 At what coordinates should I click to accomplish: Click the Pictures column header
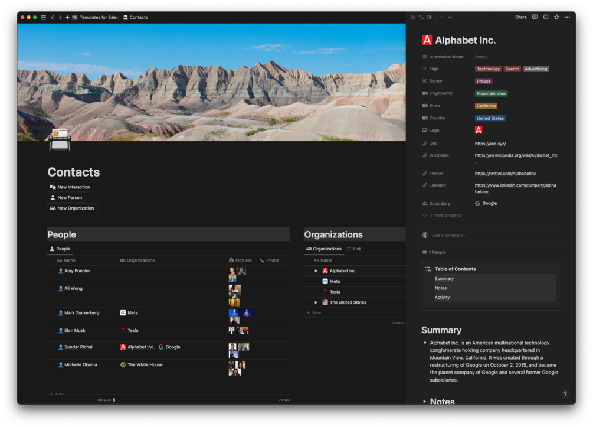pyautogui.click(x=240, y=260)
